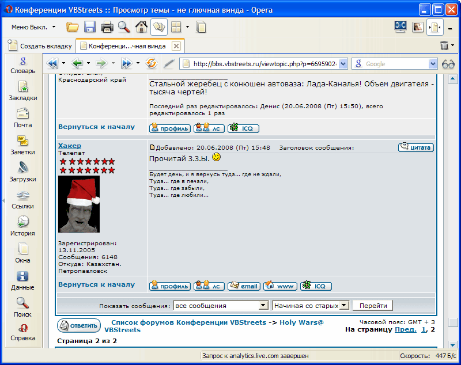Click the Перейти button
This screenshot has width=461, height=365.
point(373,306)
